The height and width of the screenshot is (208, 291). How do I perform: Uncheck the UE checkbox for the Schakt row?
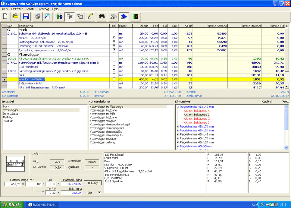click(x=114, y=38)
